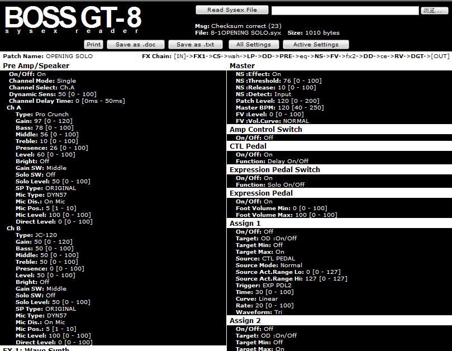The height and width of the screenshot is (351, 452).
Task: Open the file browse button (浏览...)
Action: click(x=435, y=11)
